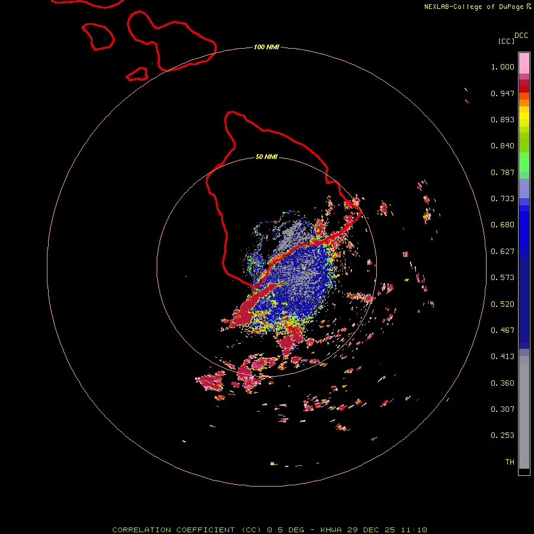Click the 1.000 scale value
Image resolution: width=534 pixels, height=534 pixels.
coord(503,66)
